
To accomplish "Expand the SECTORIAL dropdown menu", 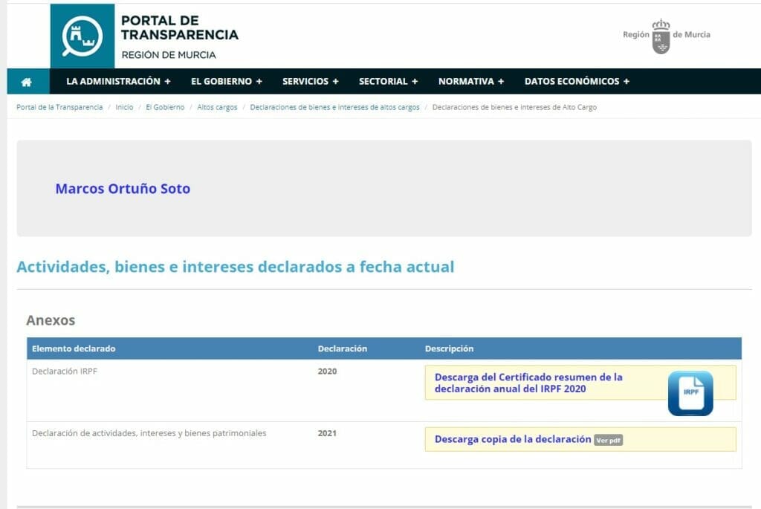I will (x=387, y=82).
